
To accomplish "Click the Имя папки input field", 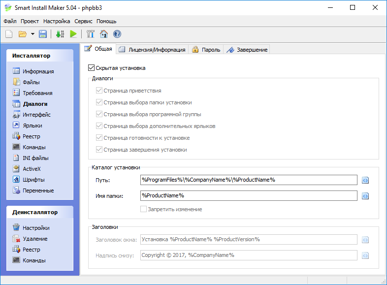I will click(x=249, y=196).
